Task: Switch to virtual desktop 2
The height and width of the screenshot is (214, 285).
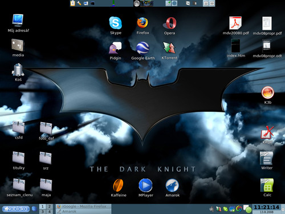Action: (x=50, y=207)
